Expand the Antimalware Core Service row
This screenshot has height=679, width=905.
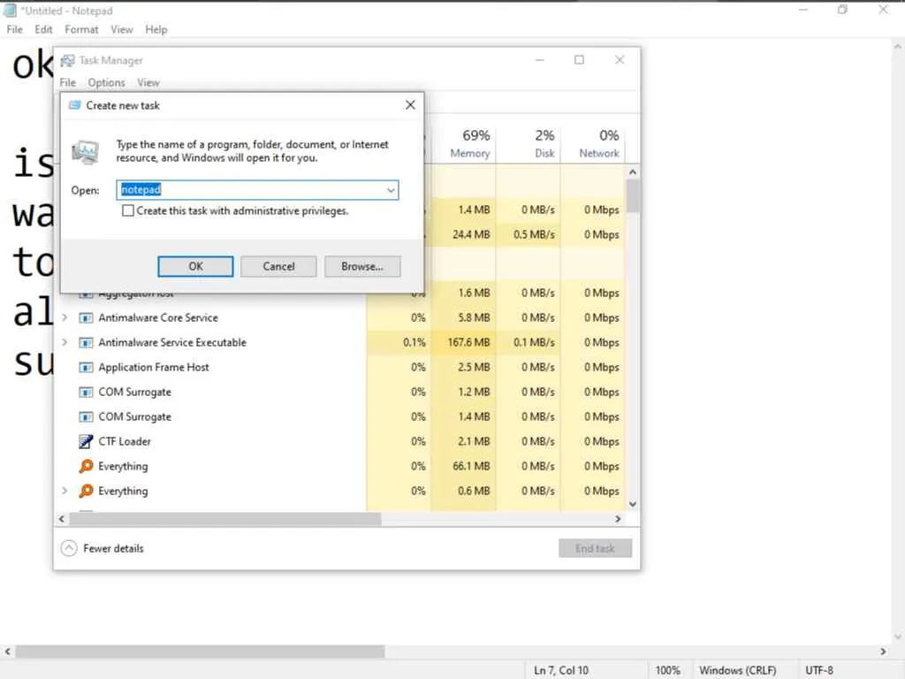click(65, 318)
